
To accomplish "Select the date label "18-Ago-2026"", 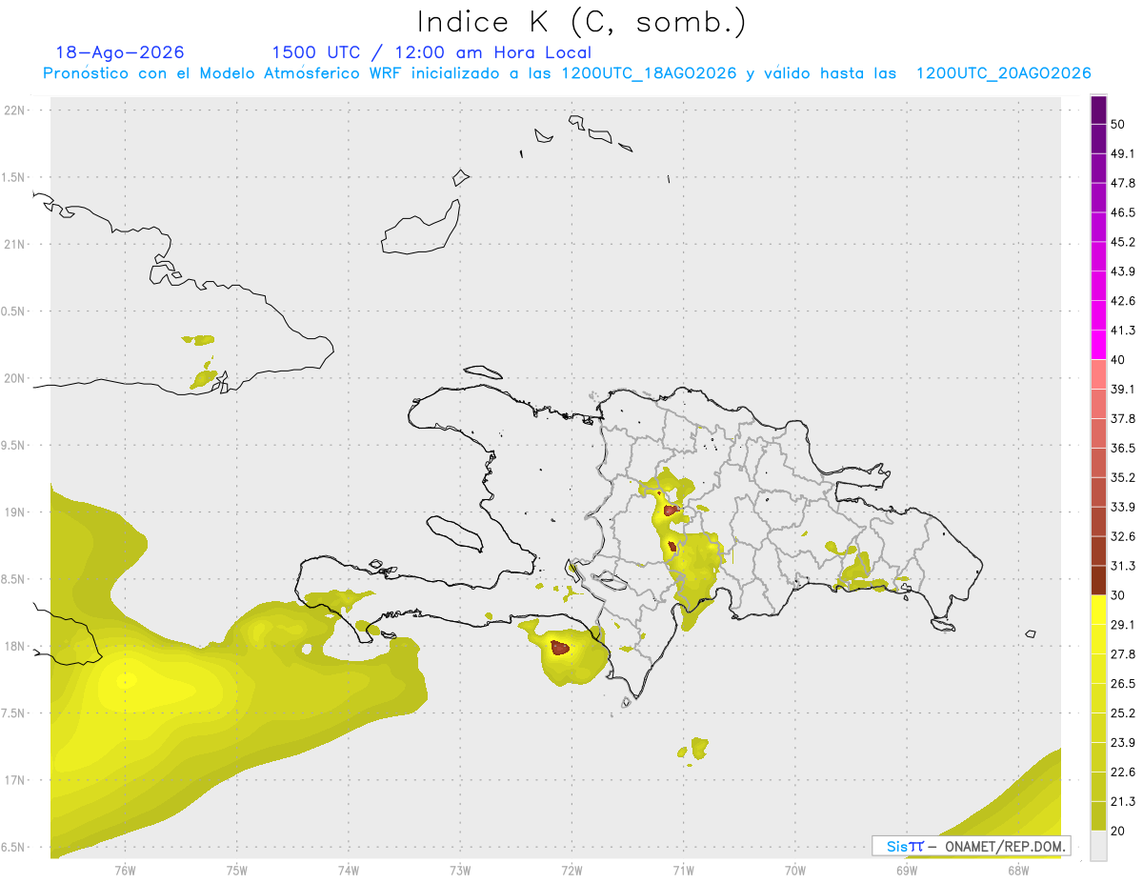I will click(120, 52).
